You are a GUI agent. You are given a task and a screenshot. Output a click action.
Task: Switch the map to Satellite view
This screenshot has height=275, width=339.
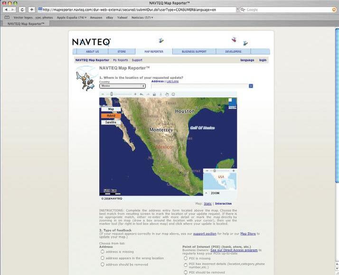(111, 123)
